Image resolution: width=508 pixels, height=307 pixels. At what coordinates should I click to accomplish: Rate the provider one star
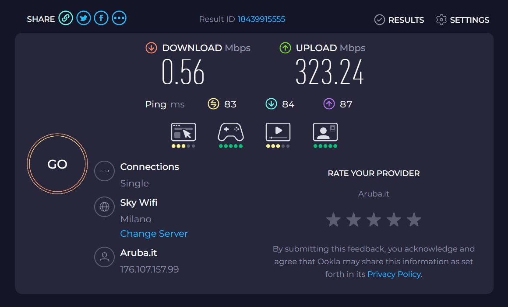pos(333,220)
